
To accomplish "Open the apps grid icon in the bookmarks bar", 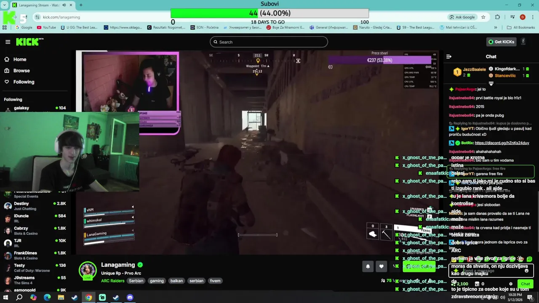I will point(5,27).
